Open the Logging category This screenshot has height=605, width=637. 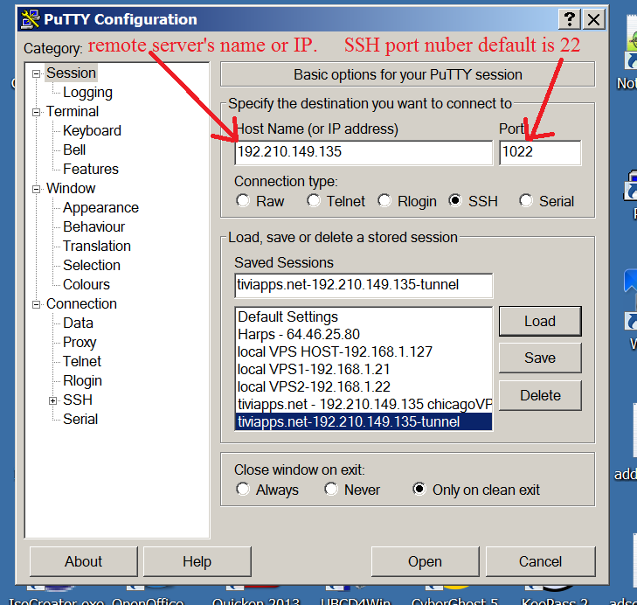(87, 93)
